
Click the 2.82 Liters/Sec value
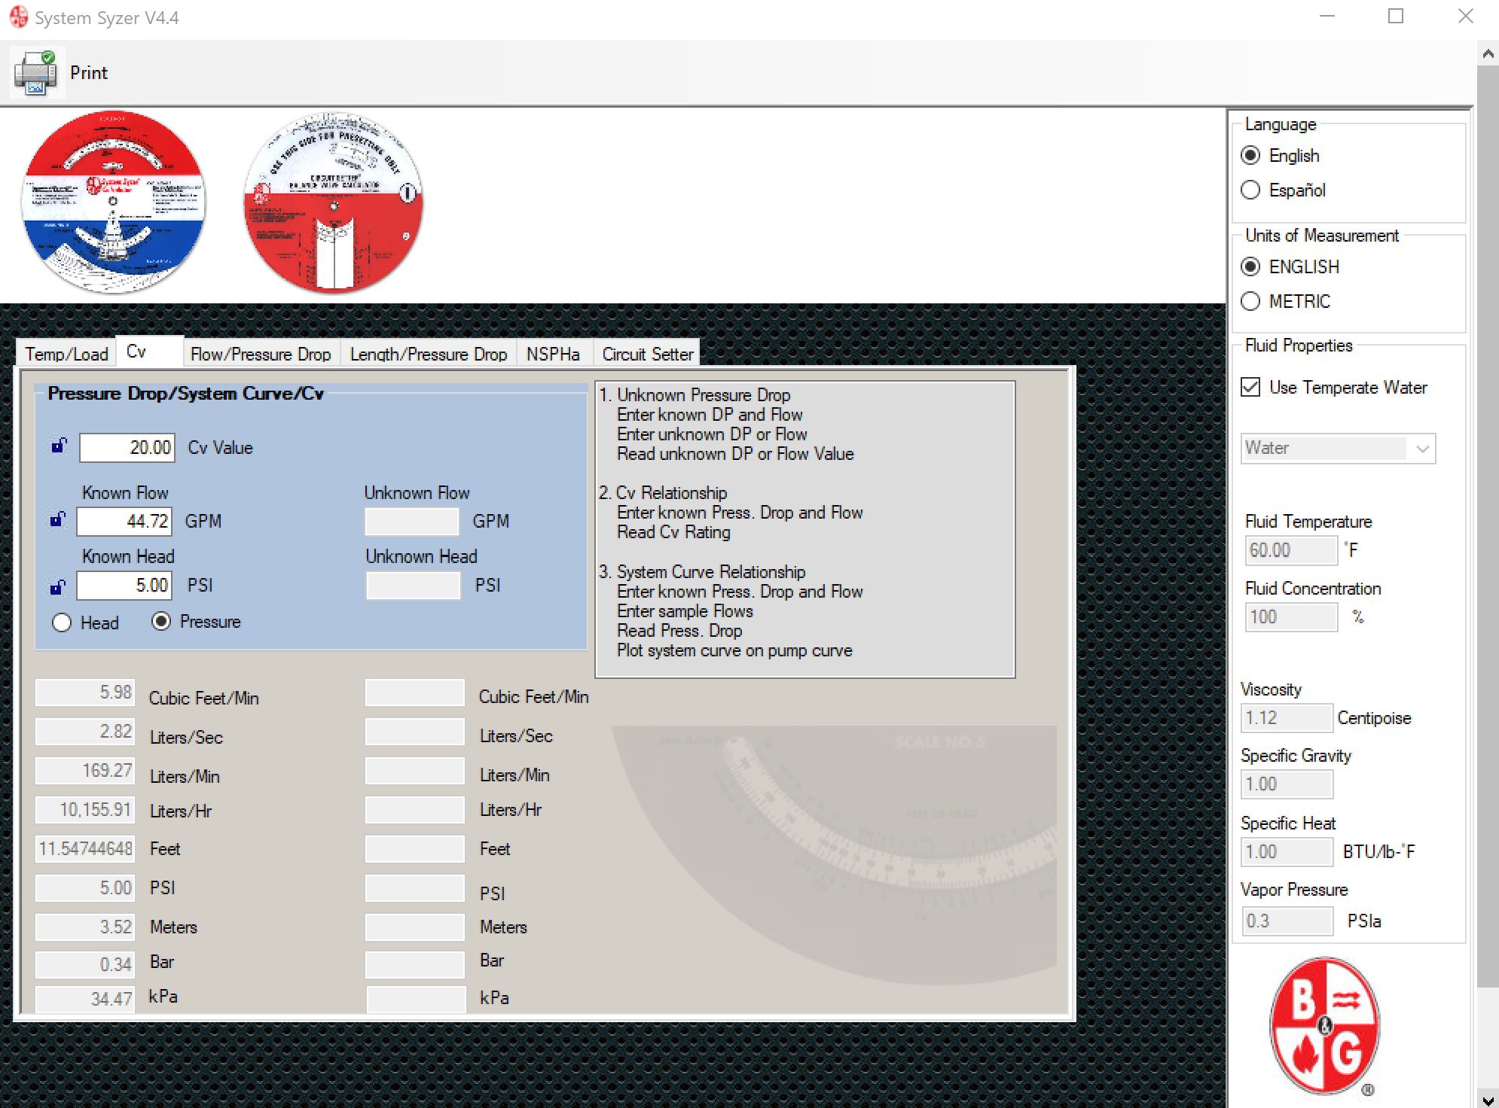click(85, 732)
